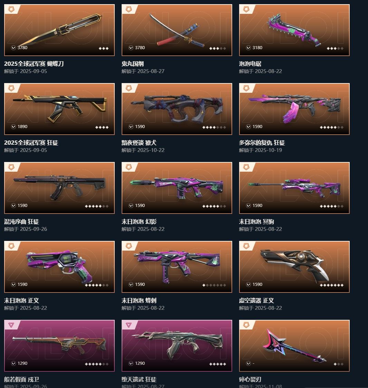Open the 2025全球冠军赛 蝴蝶刀 skin card
The image size is (368, 388).
point(59,30)
